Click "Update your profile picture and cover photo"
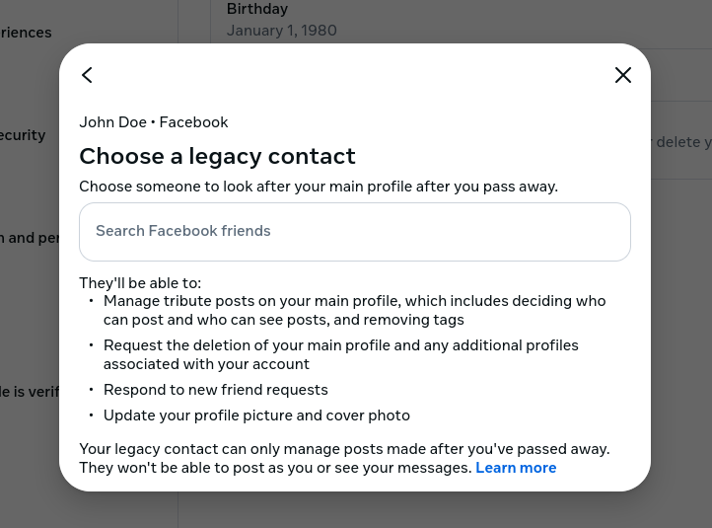 coord(256,415)
